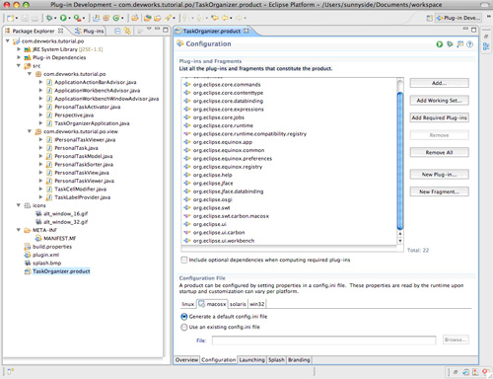Open the Overview tab of the editor

coord(186,360)
